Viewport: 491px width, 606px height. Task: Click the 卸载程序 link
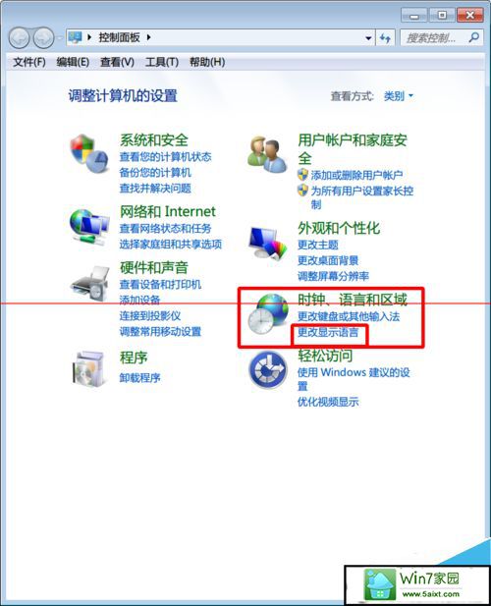(x=139, y=377)
